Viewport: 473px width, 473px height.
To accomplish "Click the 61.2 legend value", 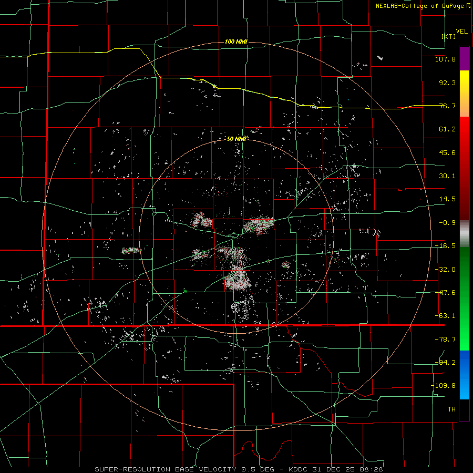I will pos(447,129).
